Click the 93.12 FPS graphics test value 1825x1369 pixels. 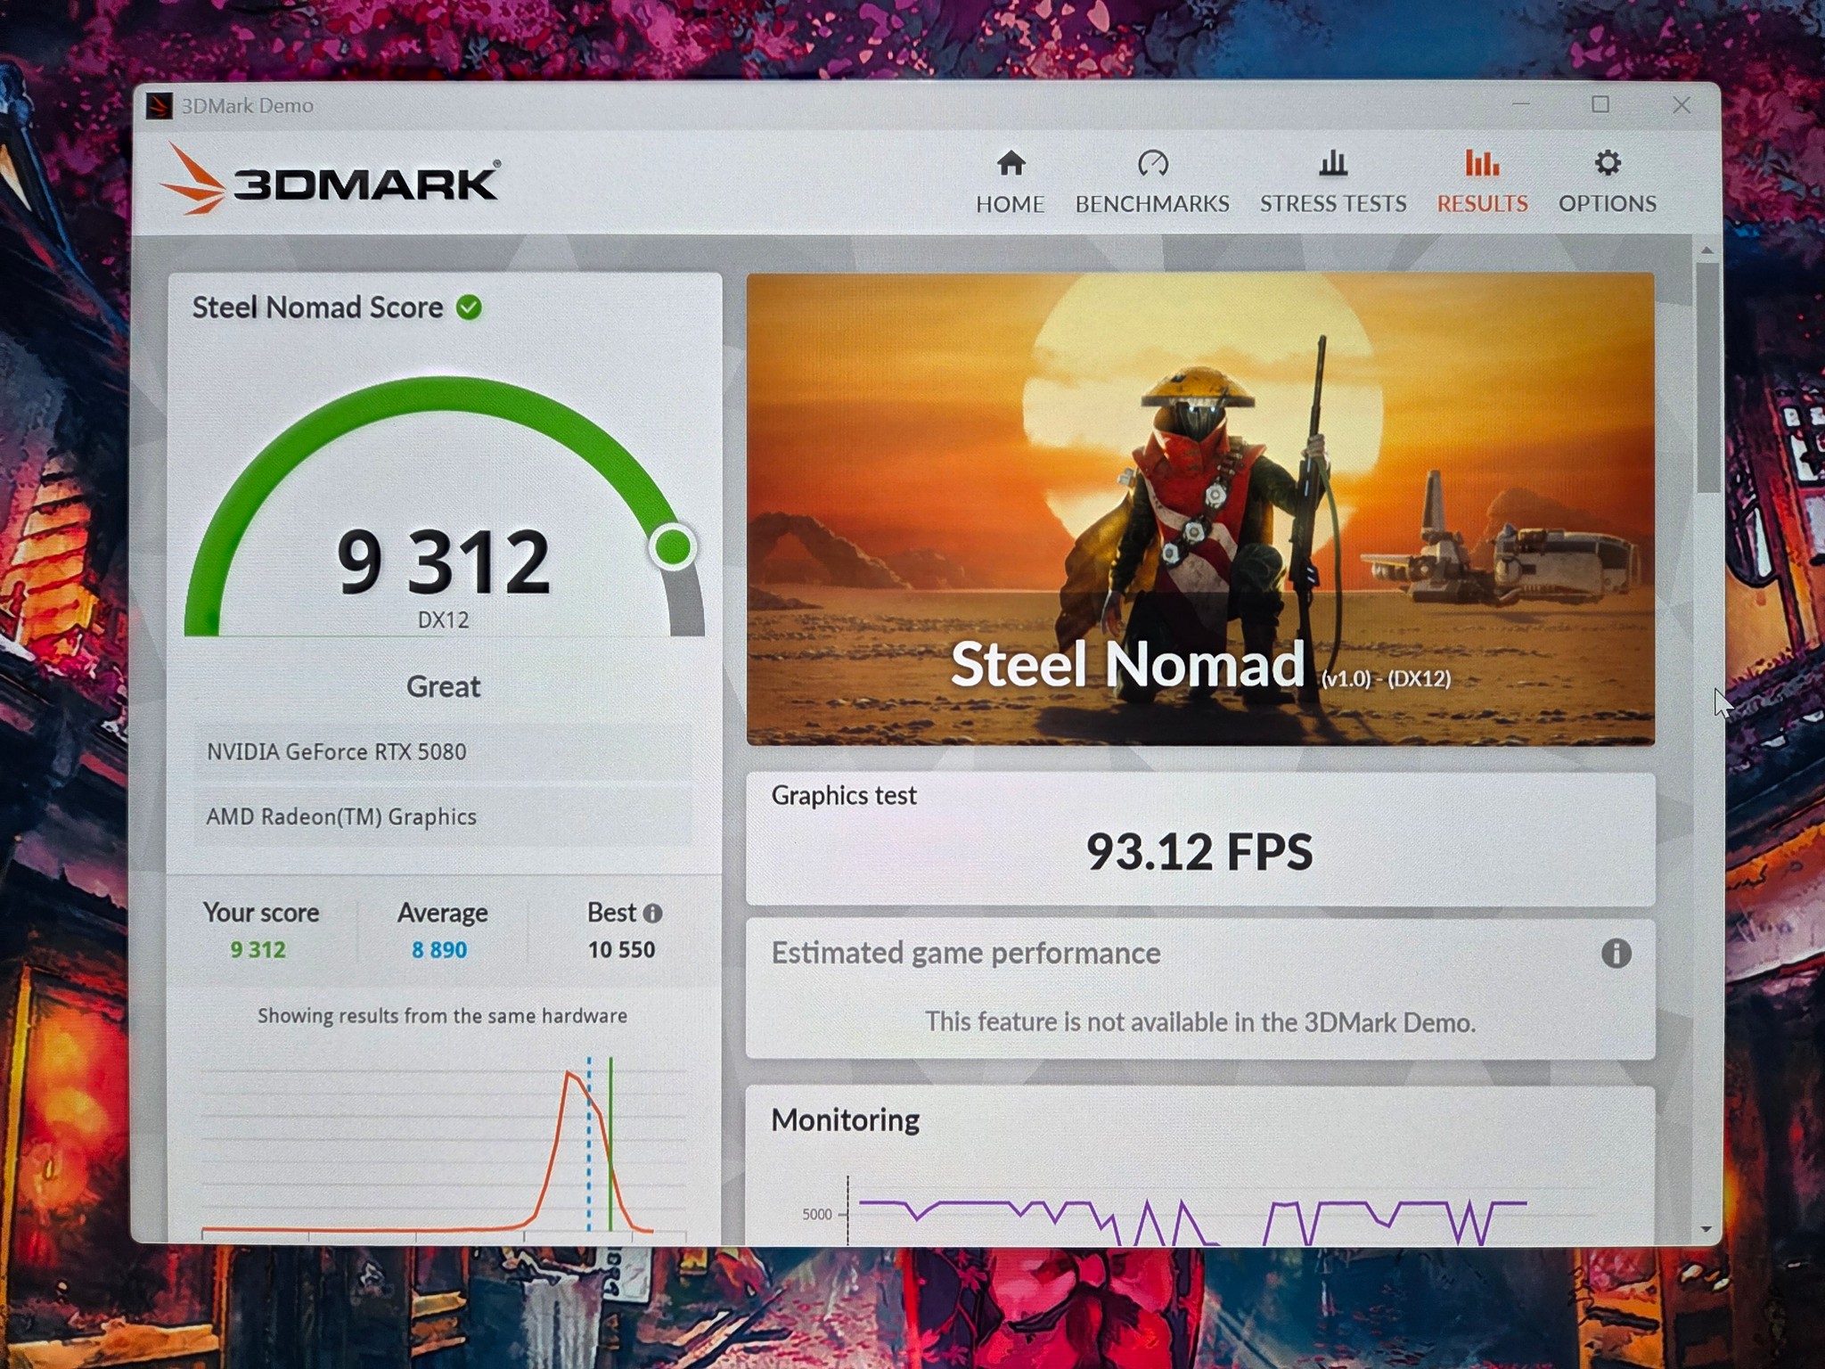coord(1199,852)
